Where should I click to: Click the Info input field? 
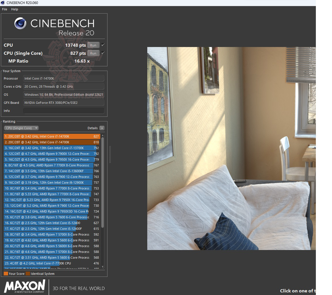pyautogui.click(x=64, y=111)
